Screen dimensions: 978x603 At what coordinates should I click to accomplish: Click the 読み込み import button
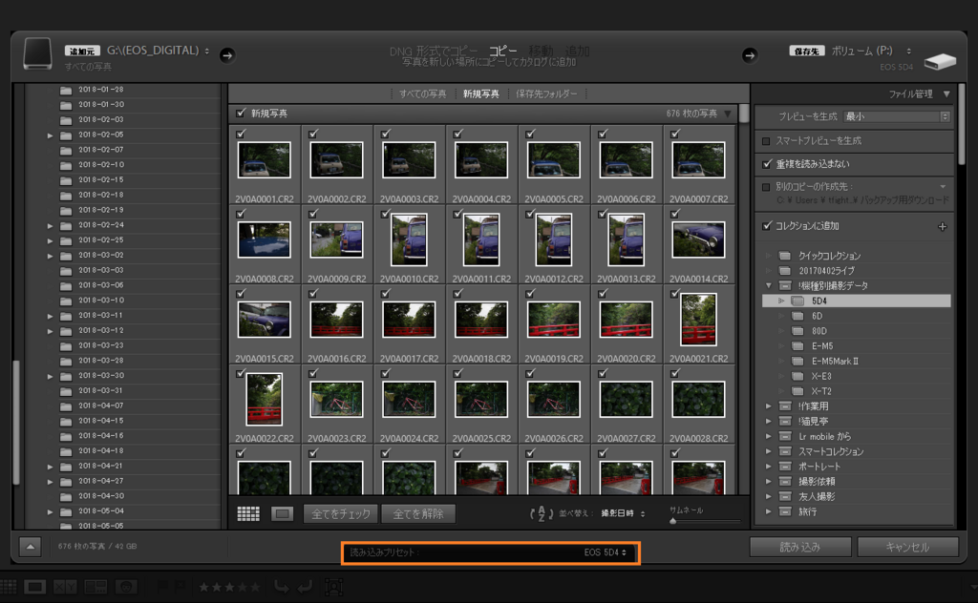[x=800, y=547]
